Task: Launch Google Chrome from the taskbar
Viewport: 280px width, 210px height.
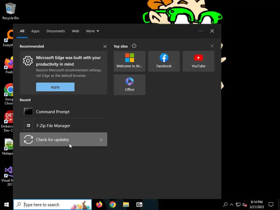Action: [113, 205]
